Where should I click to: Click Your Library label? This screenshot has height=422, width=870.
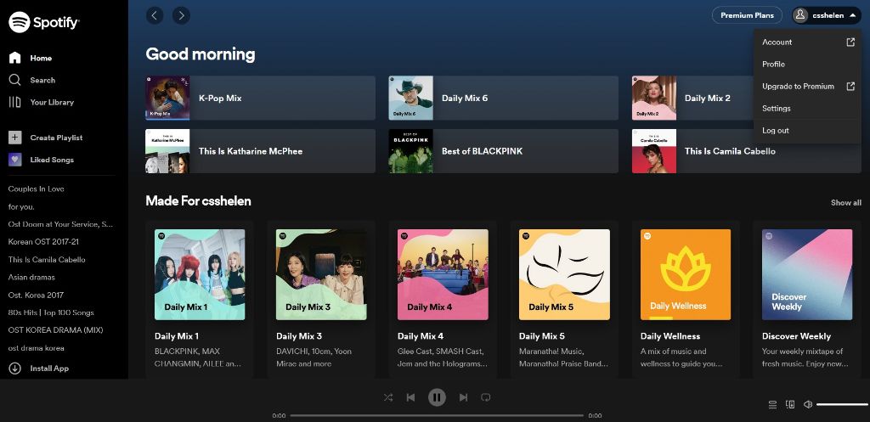[52, 103]
